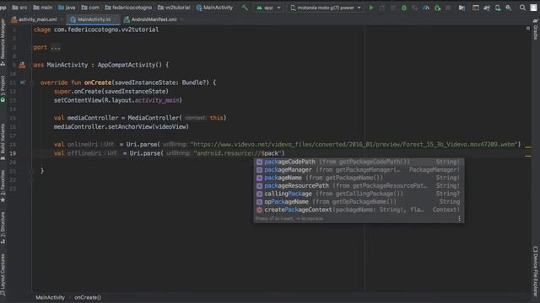The height and width of the screenshot is (303, 540).
Task: Choose packageResourcePath completion suggestion
Action: coord(359,185)
